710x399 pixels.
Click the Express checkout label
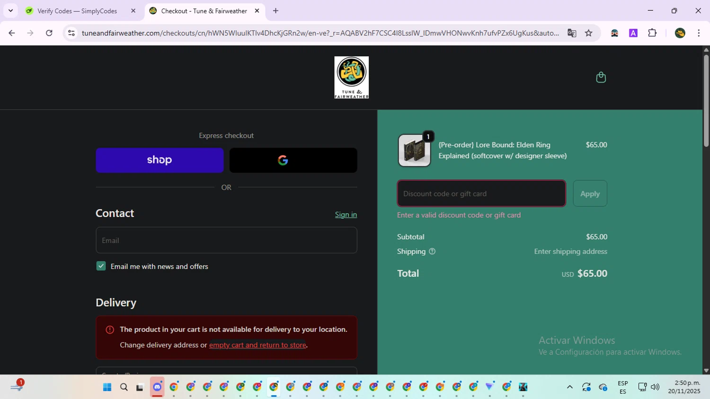[226, 135]
